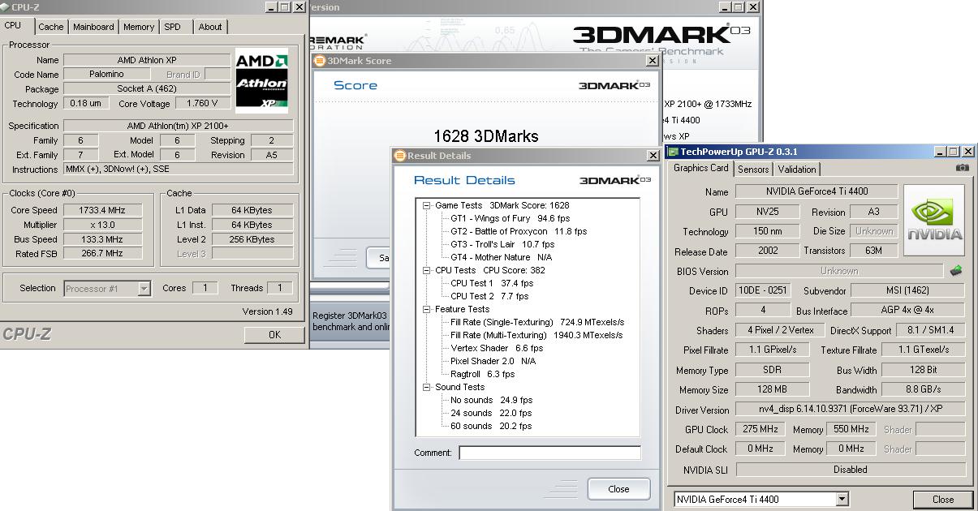Click the Name field AMD Athlon XP
Viewport: 978px width, 511px height.
[147, 60]
